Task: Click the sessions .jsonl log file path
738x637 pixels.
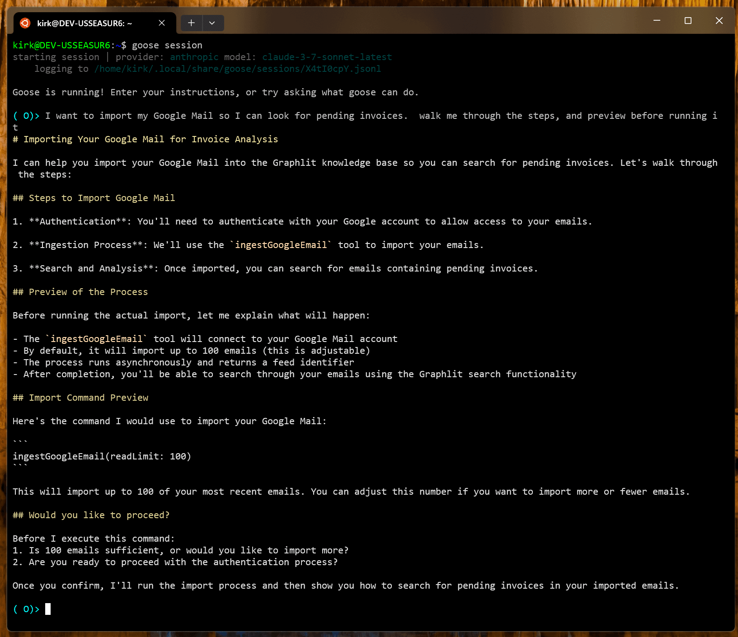Action: click(237, 69)
